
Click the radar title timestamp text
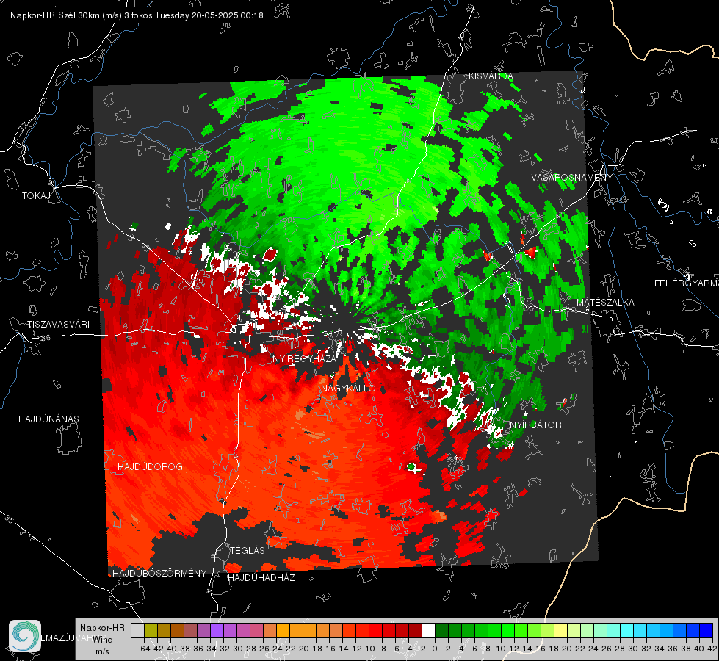pyautogui.click(x=137, y=15)
